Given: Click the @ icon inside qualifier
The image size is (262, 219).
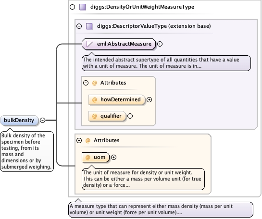Looking at the screenshot, I should (94, 116).
